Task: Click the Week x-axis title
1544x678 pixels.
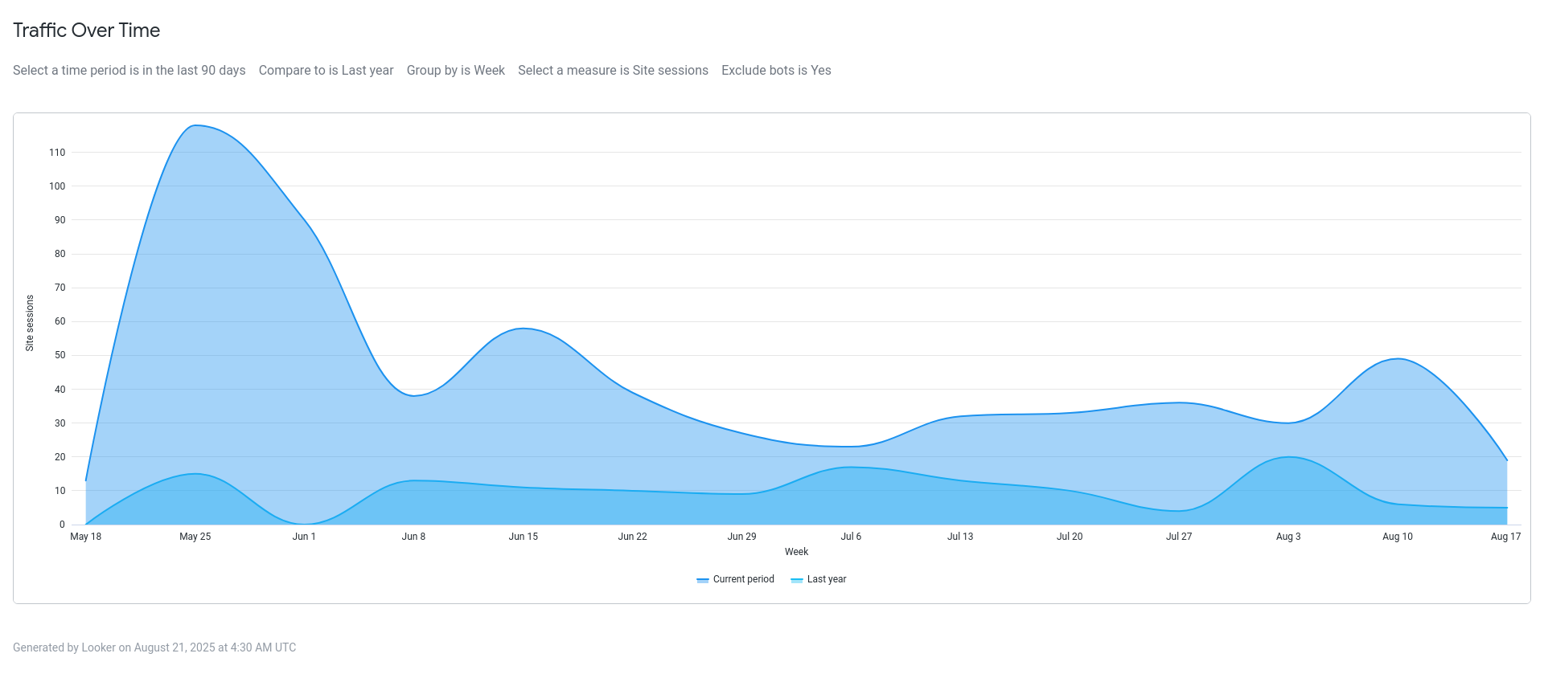Action: point(796,552)
